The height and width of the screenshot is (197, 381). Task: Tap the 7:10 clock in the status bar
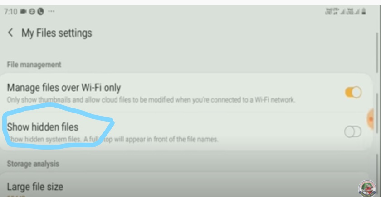(10, 11)
